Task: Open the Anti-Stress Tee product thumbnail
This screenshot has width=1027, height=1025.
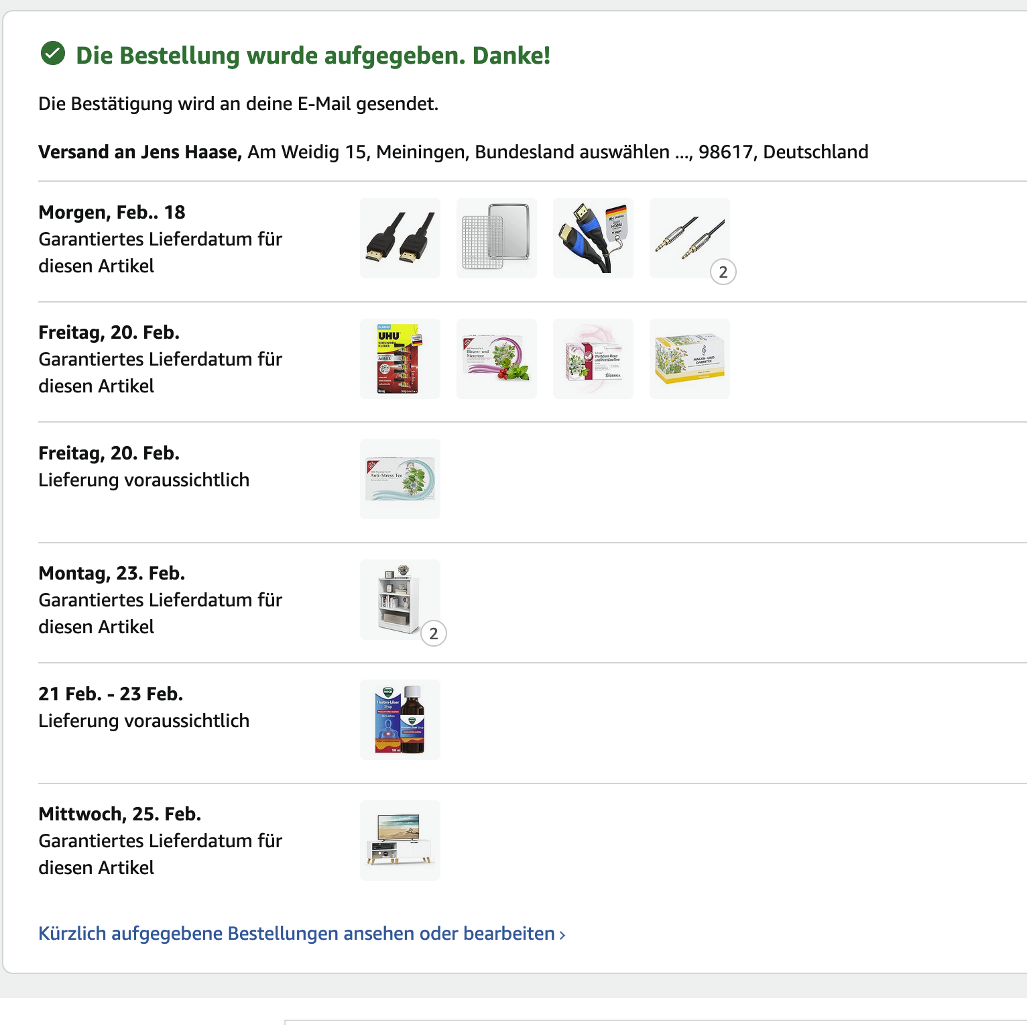Action: pyautogui.click(x=400, y=479)
